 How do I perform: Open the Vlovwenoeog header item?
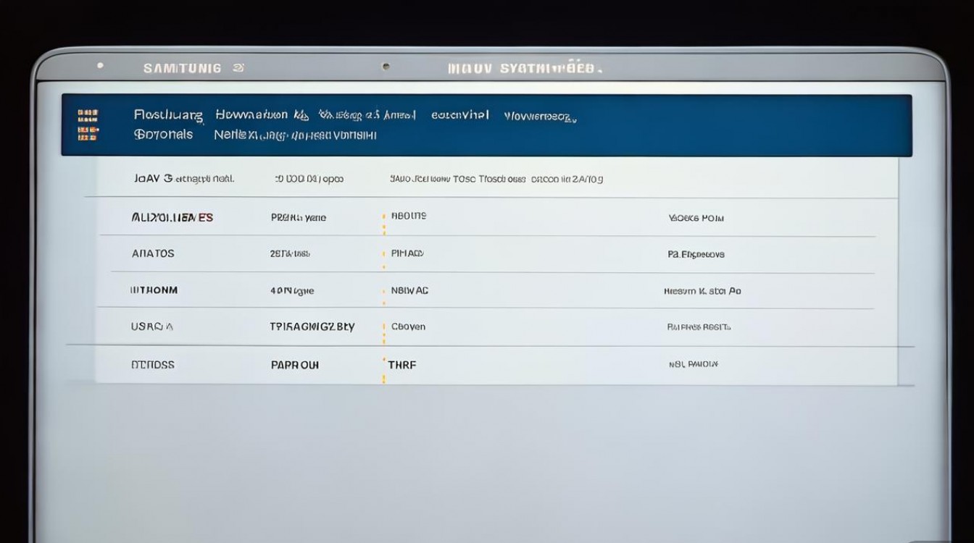tap(540, 116)
